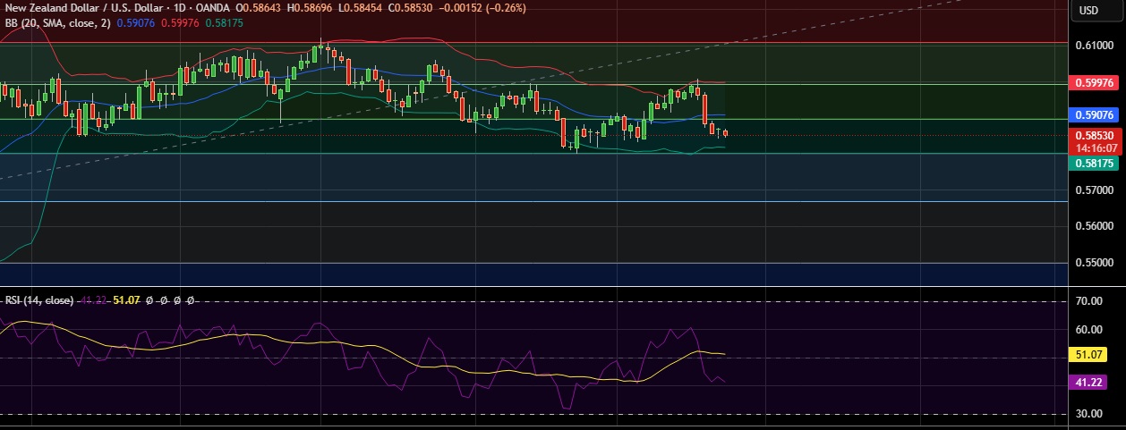Viewport: 1126px width, 430px height.
Task: Open the BB (20, SMA, close, 2) indicator legend
Action: pos(56,22)
